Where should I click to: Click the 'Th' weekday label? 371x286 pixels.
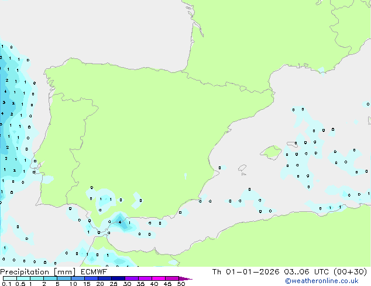217,272
